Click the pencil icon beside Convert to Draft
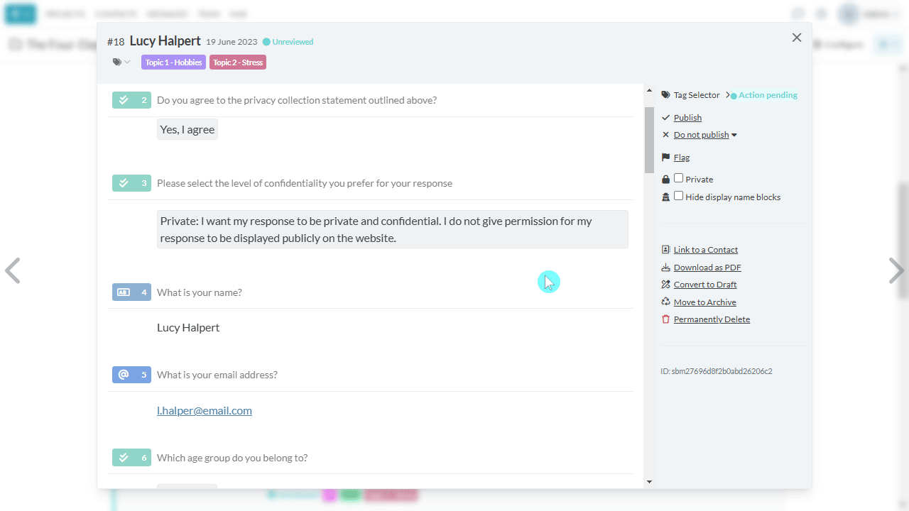Image resolution: width=909 pixels, height=511 pixels. 665,285
